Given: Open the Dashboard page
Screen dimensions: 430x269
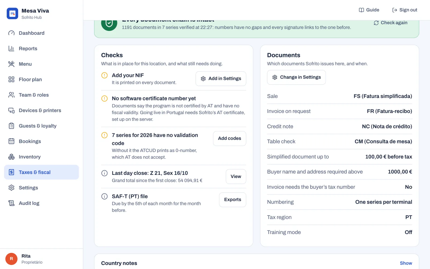Looking at the screenshot, I should point(41,33).
